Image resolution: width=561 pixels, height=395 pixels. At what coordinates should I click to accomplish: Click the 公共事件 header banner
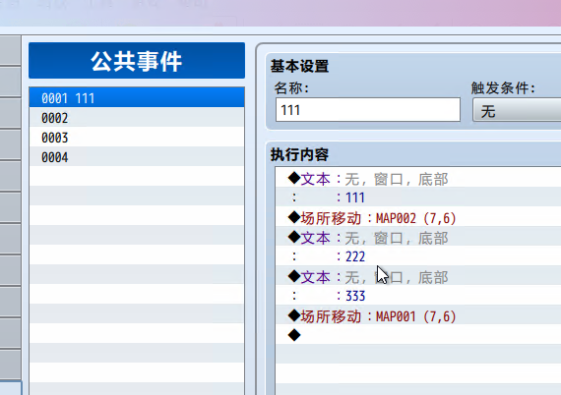137,61
